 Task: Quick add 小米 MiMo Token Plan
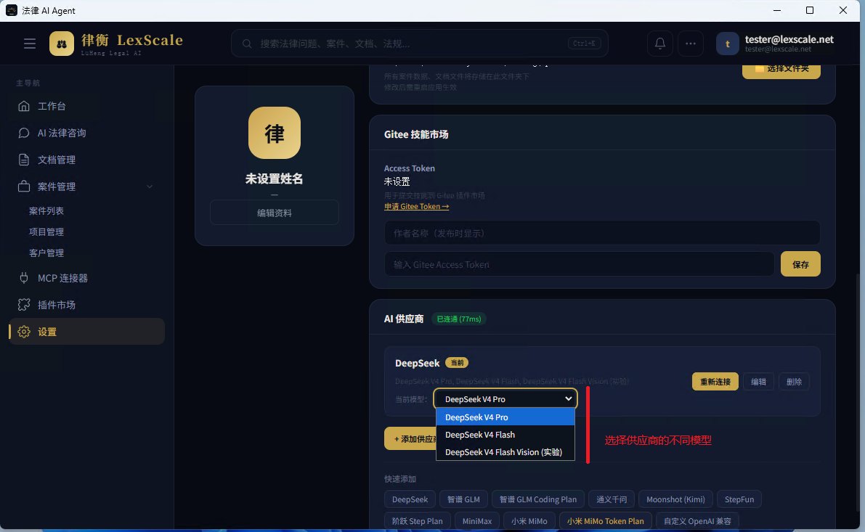pyautogui.click(x=605, y=521)
